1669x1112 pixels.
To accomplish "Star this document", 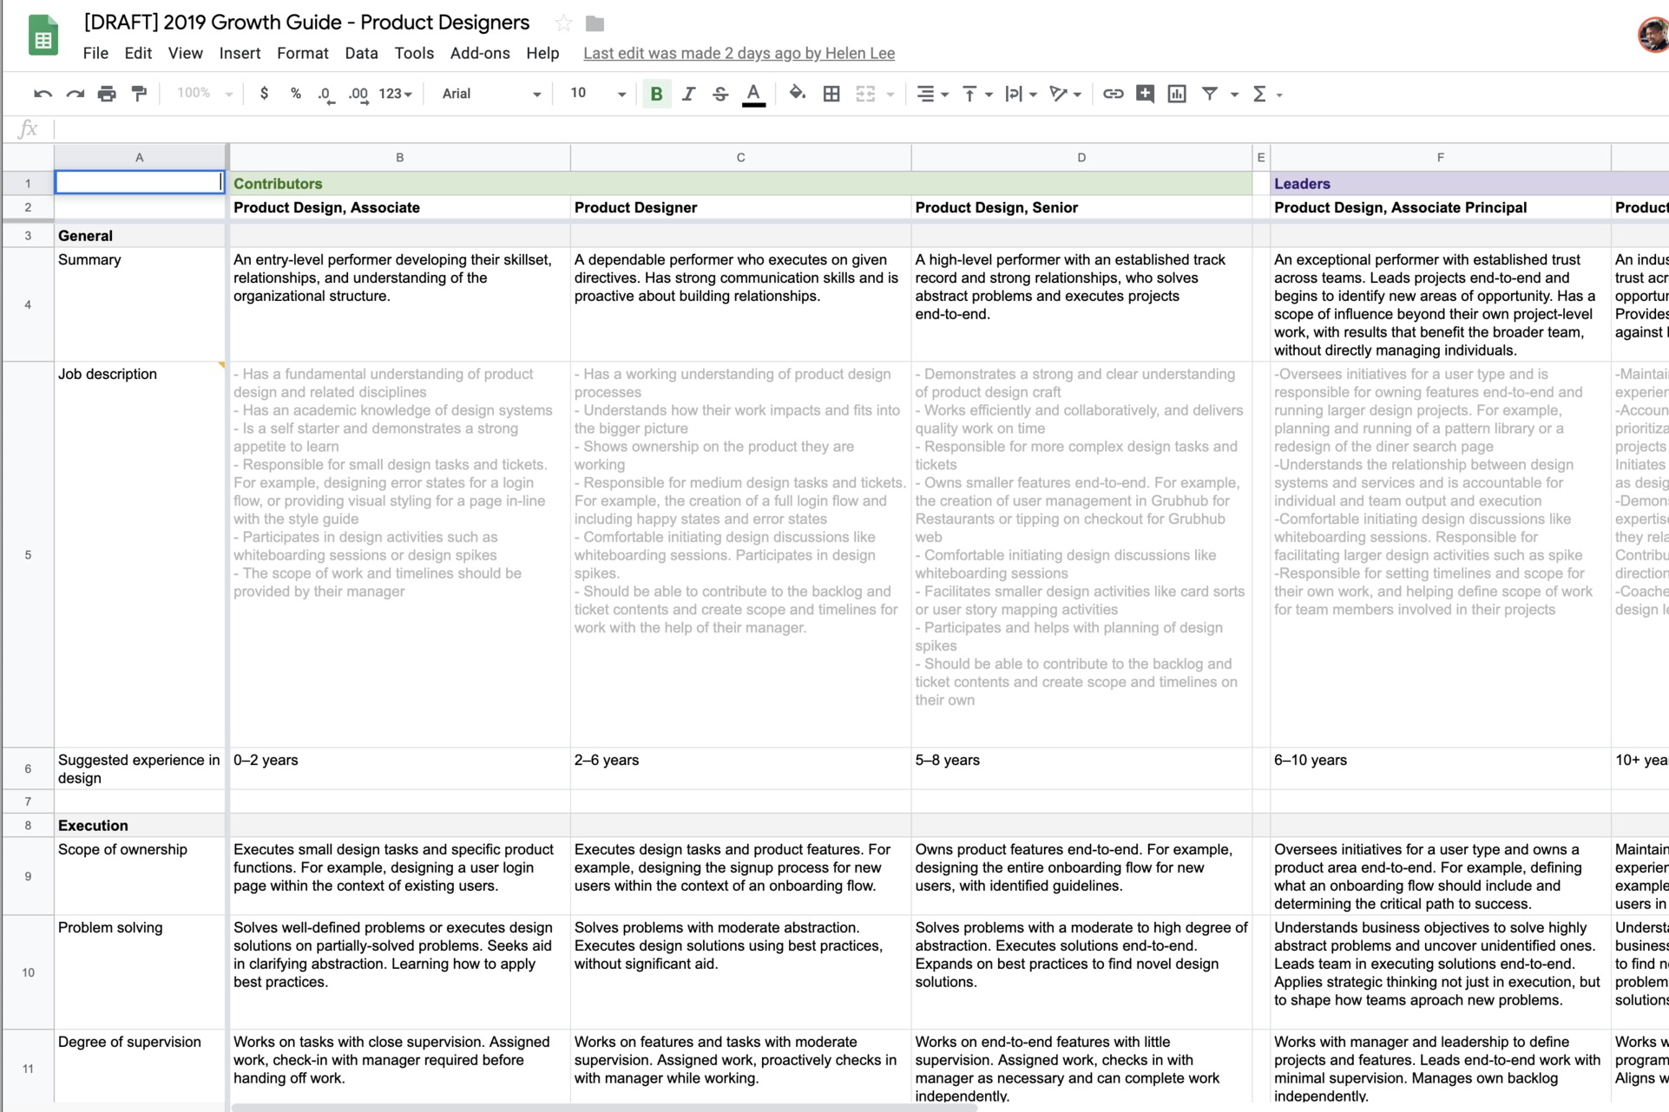I will pos(563,23).
